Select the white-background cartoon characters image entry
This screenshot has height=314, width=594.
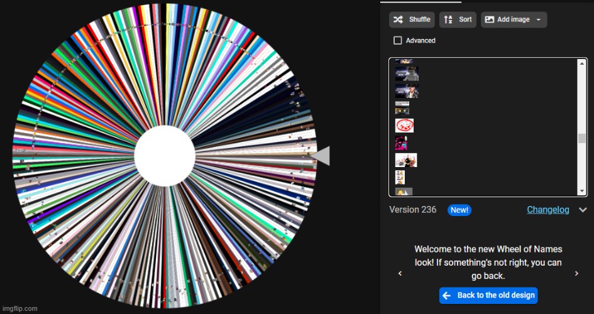point(406,160)
